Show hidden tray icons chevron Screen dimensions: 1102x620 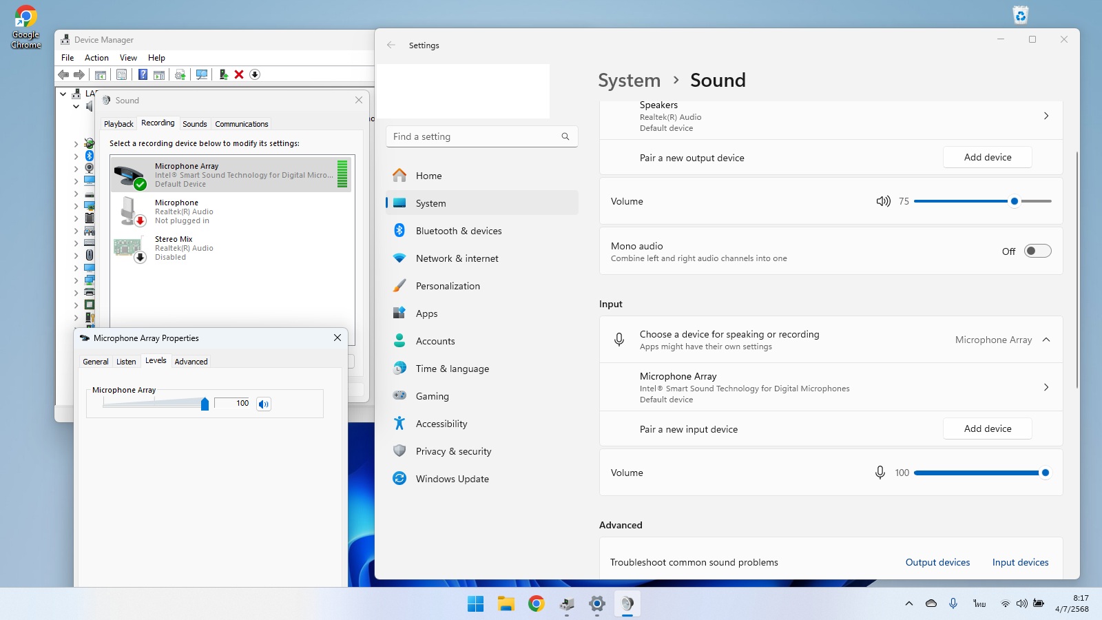[909, 603]
